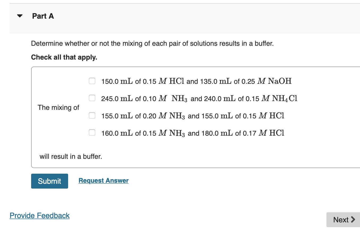Click the chevron arrow inside Next button
Image resolution: width=360 pixels, height=229 pixels.
[353, 219]
